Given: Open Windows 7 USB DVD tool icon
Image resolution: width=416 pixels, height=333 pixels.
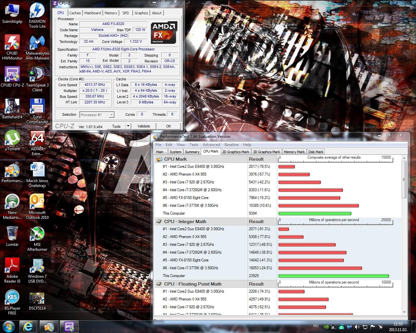Looking at the screenshot, I should tap(37, 271).
